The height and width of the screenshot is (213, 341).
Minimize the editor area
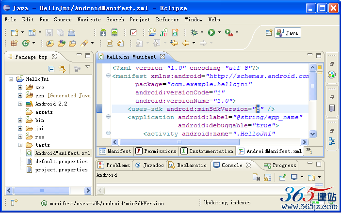[x=310, y=54]
